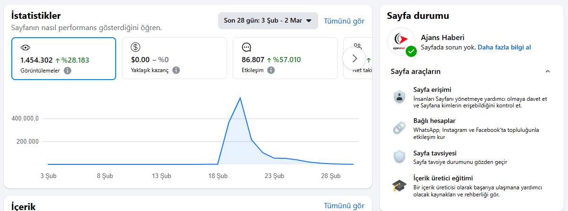Click Daha fazla bilgi al link
568x211 pixels.
(x=504, y=48)
